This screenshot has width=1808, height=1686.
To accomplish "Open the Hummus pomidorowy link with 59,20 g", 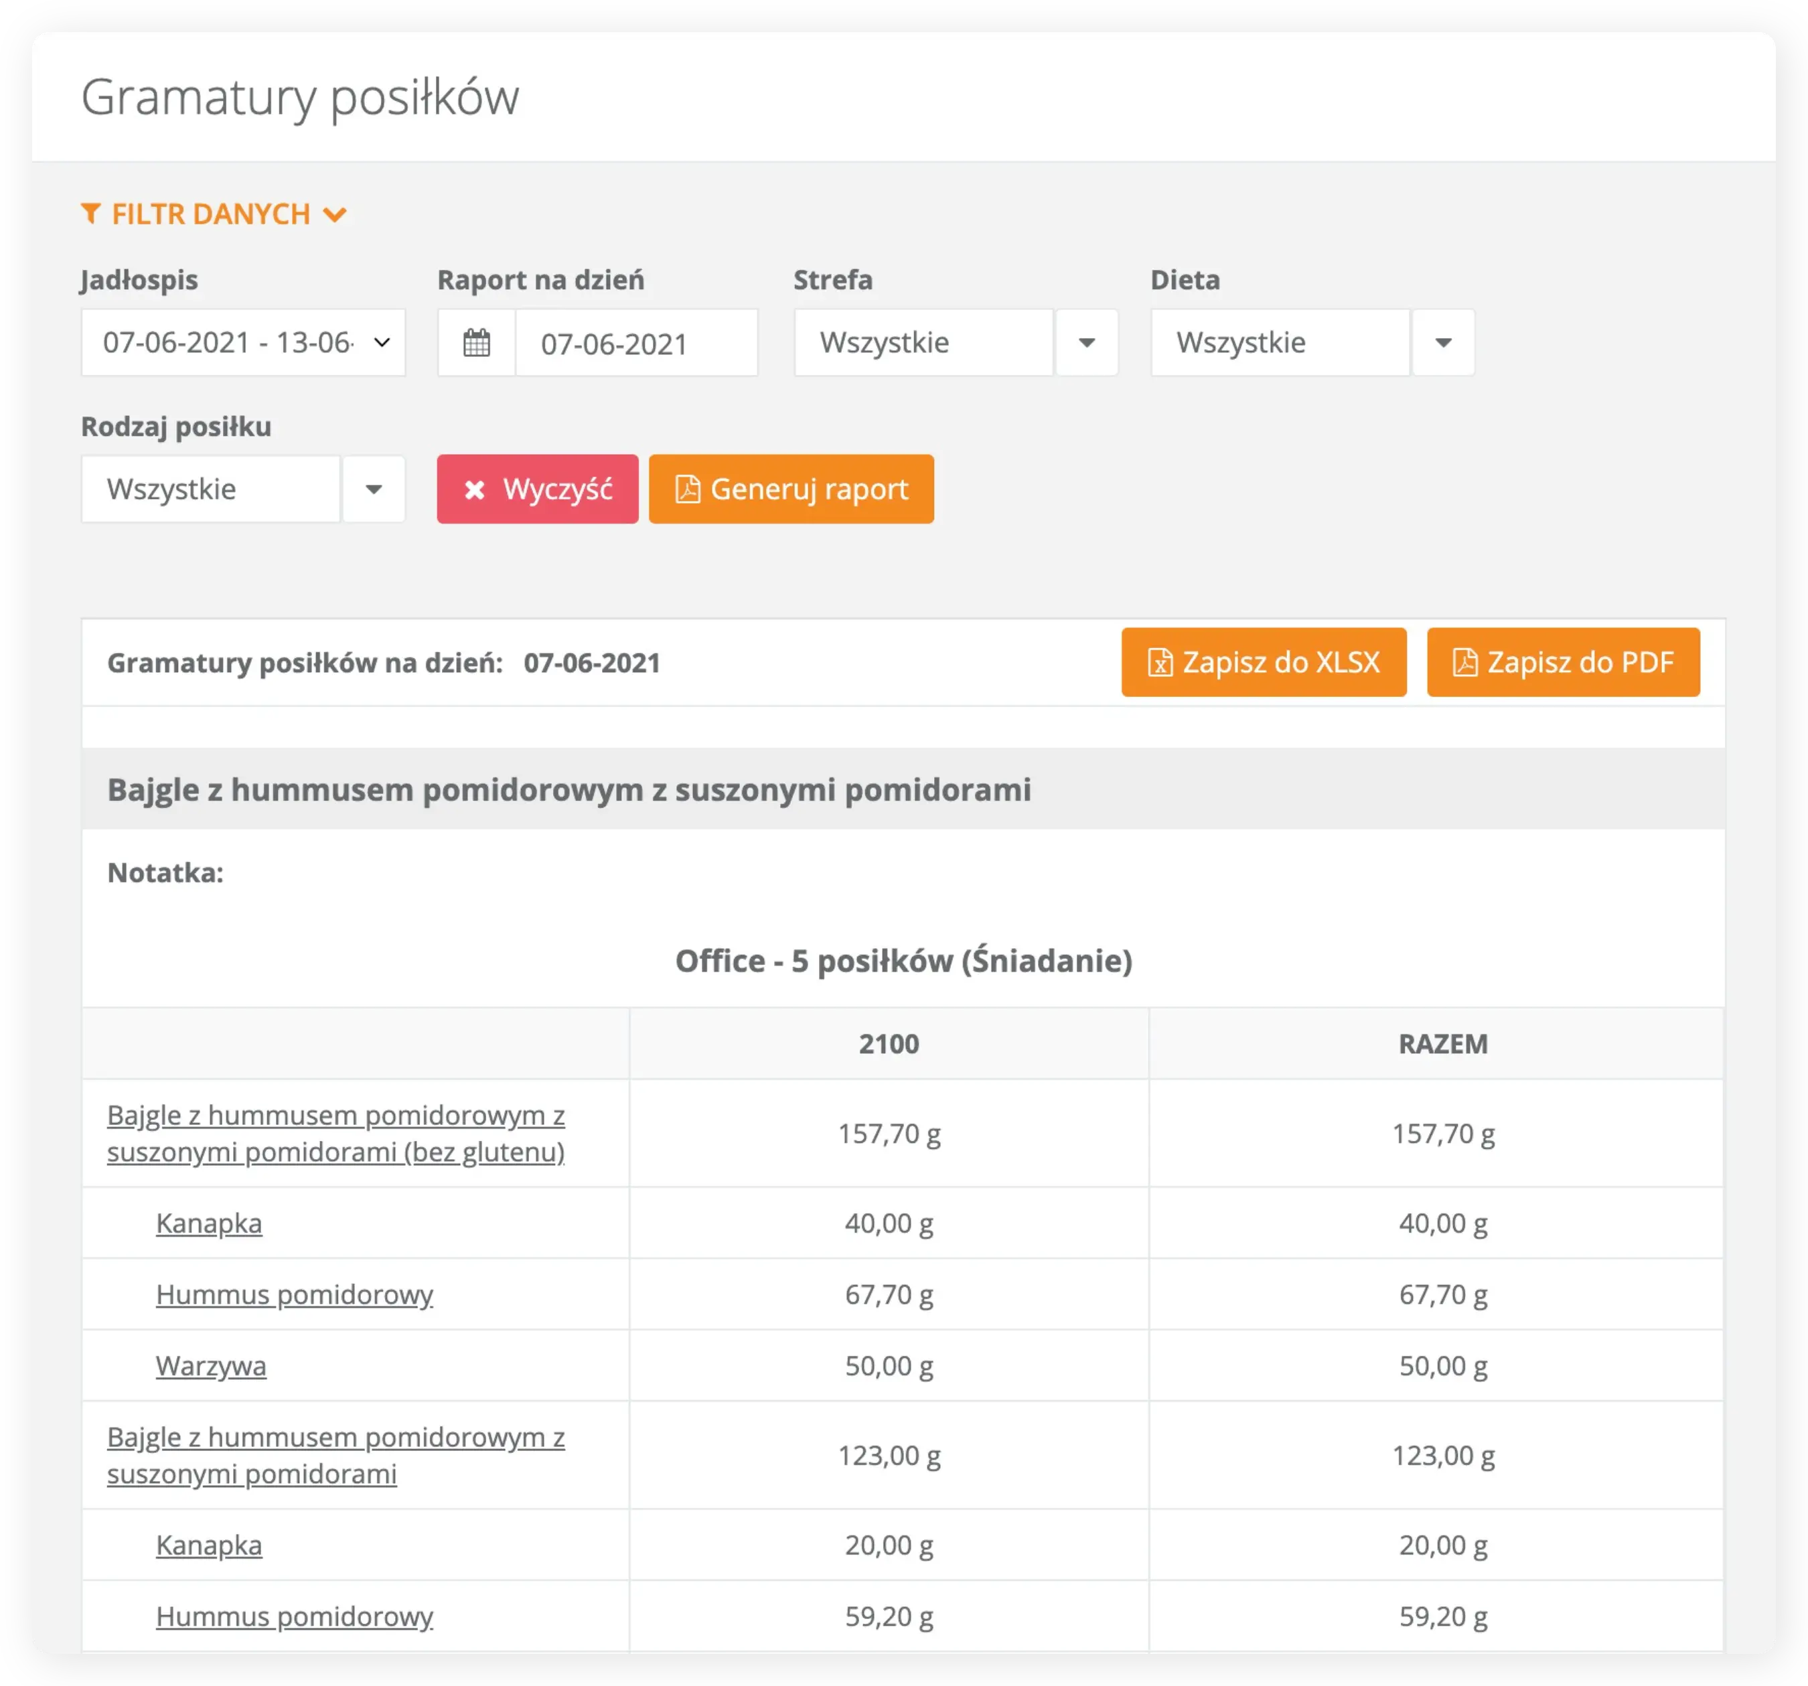I will pyautogui.click(x=295, y=1616).
